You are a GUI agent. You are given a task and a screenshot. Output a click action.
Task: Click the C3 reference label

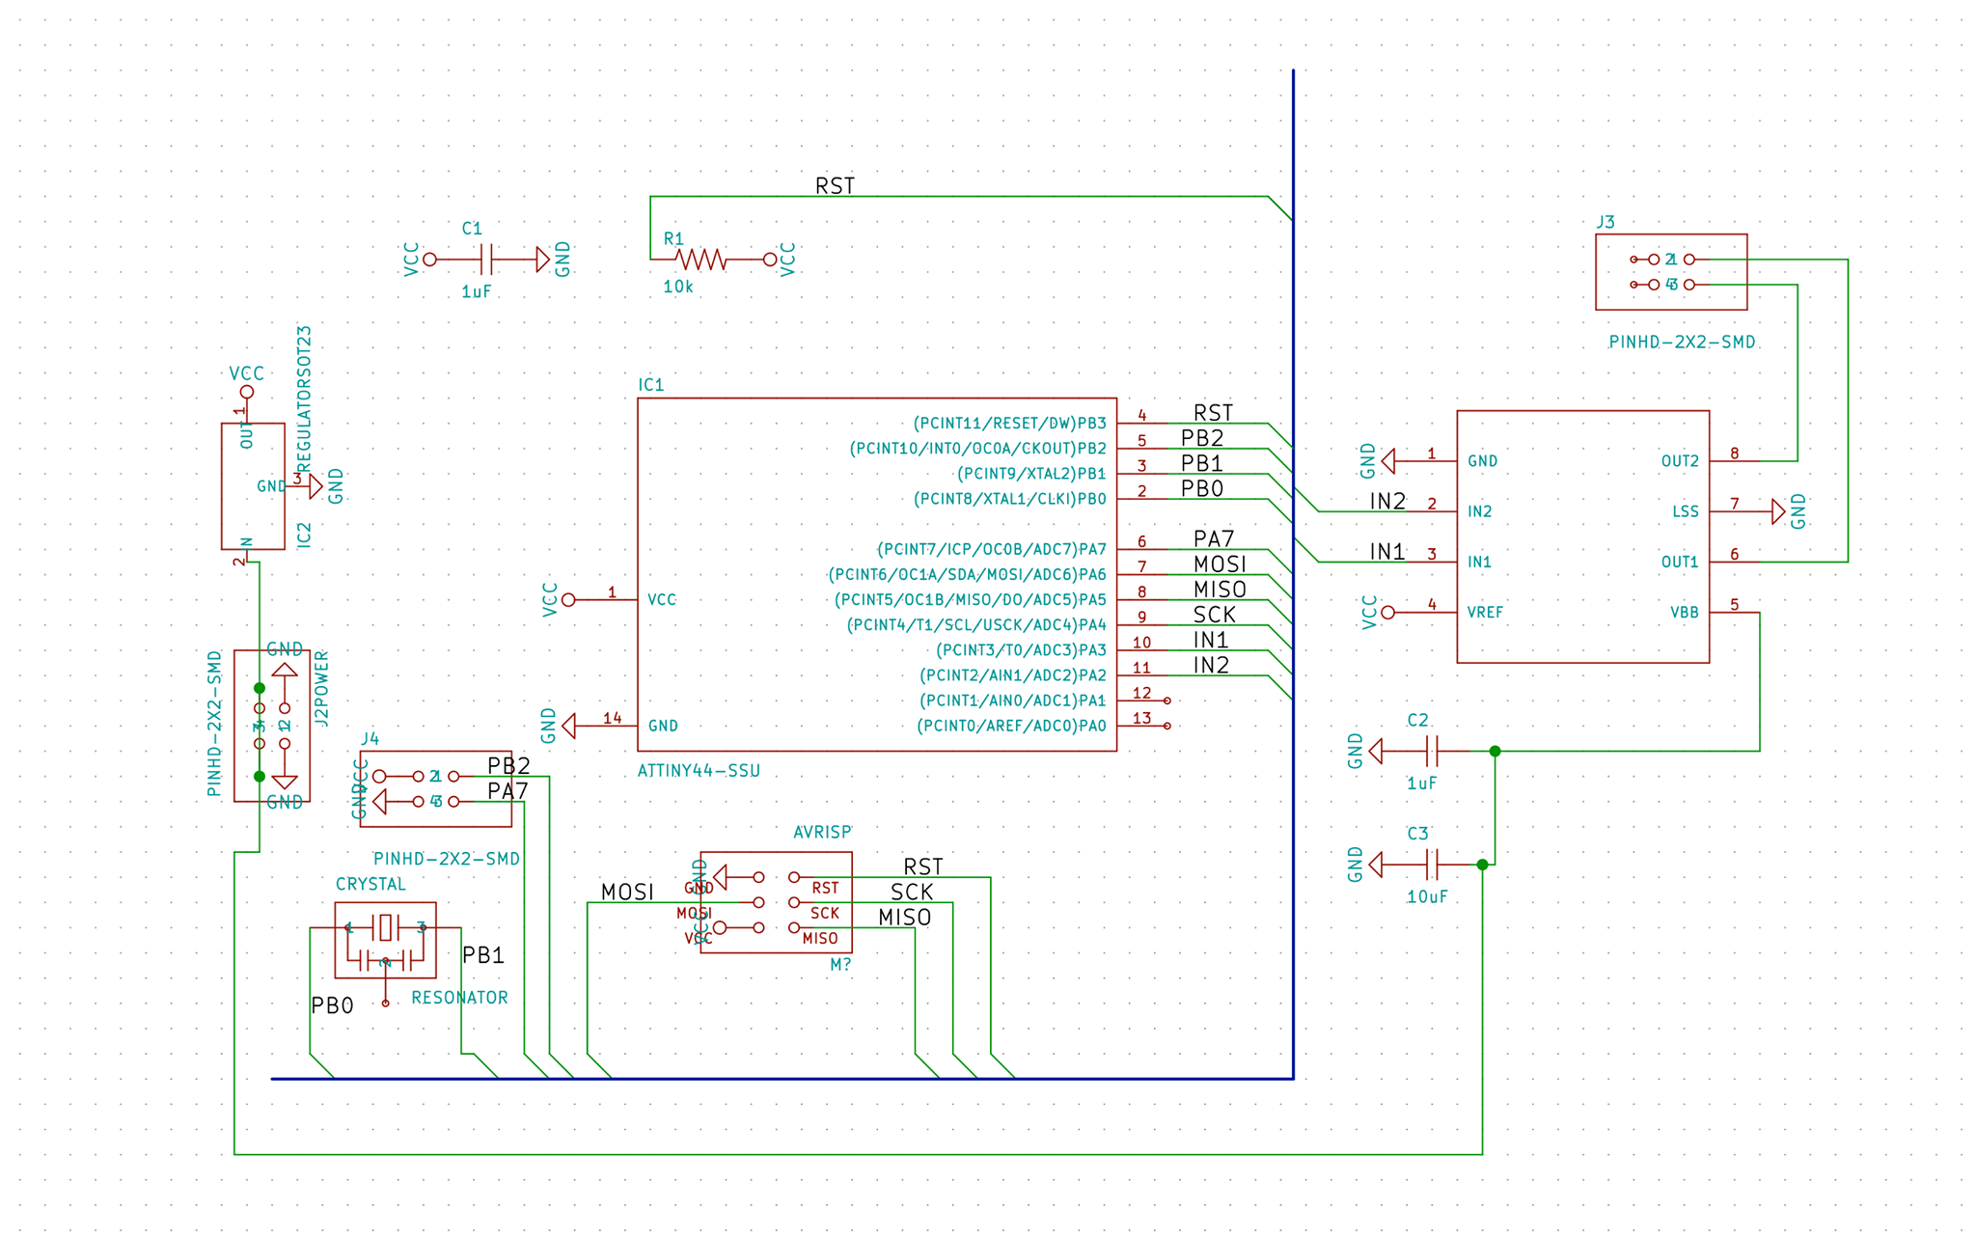1417,834
